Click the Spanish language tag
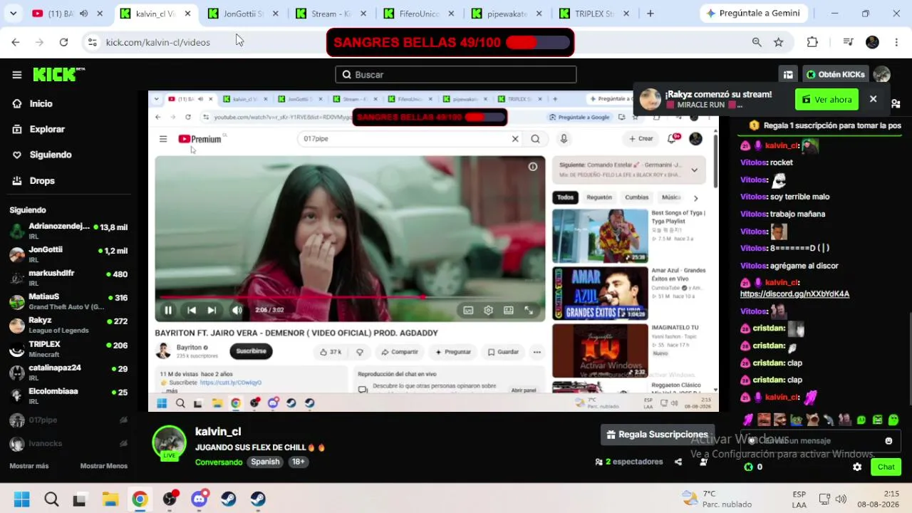 point(265,462)
